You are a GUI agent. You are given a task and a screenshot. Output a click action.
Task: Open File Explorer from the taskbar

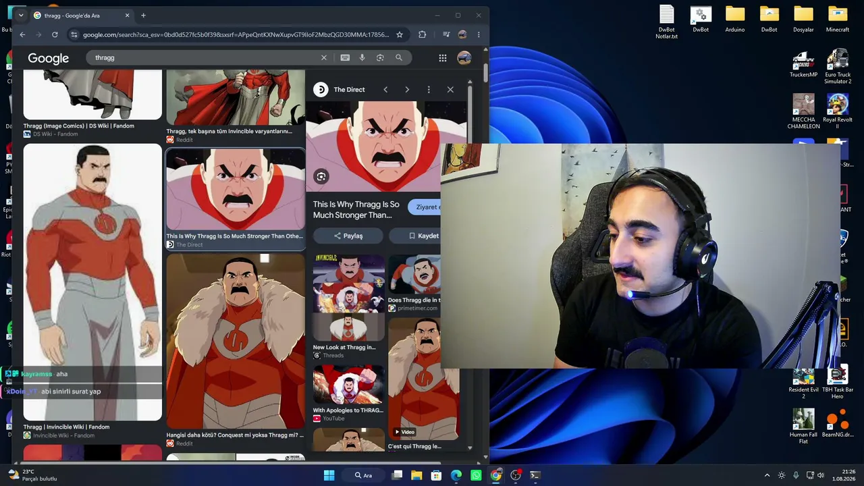[x=416, y=475]
